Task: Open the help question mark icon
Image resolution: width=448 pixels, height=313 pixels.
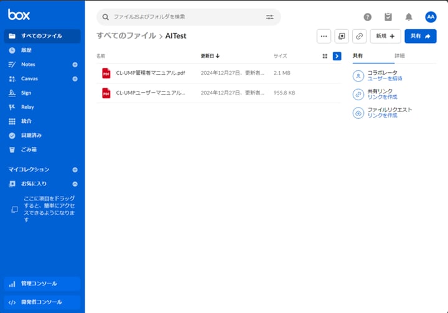Action: coord(368,17)
